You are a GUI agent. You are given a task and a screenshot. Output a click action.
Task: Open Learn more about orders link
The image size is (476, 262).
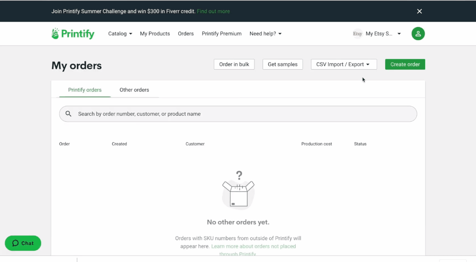[x=253, y=249]
